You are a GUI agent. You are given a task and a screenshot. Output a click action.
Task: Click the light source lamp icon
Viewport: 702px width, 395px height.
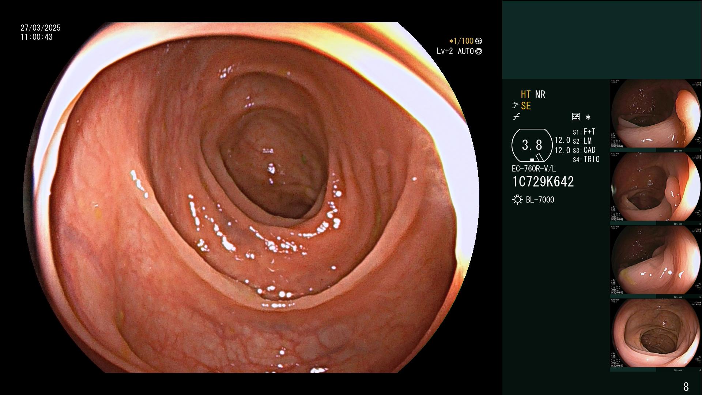tap(518, 200)
